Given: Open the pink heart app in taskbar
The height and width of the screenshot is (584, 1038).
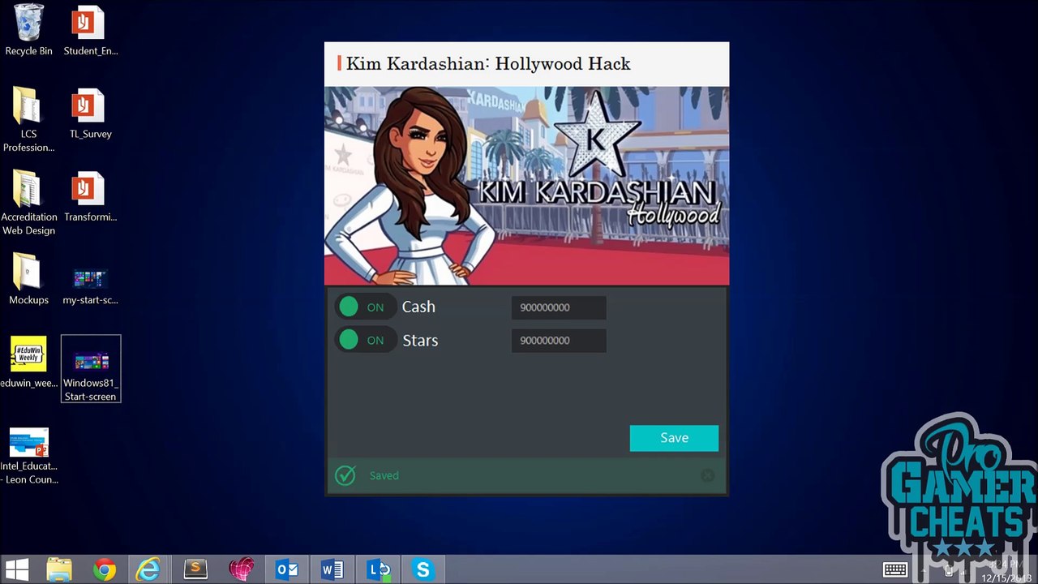Looking at the screenshot, I should pos(242,569).
